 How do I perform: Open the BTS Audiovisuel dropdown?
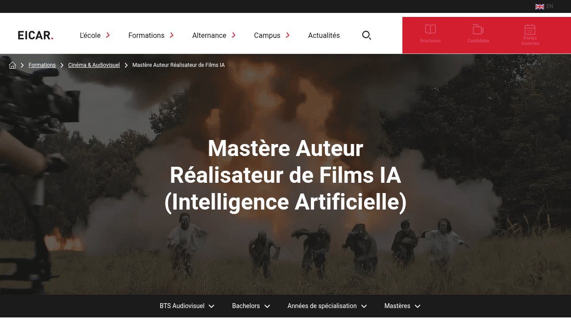pos(187,306)
